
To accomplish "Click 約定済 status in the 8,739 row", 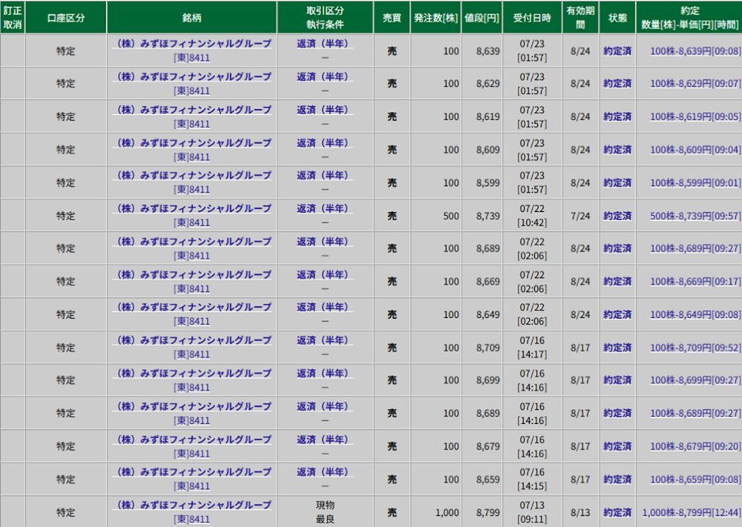I will point(617,216).
